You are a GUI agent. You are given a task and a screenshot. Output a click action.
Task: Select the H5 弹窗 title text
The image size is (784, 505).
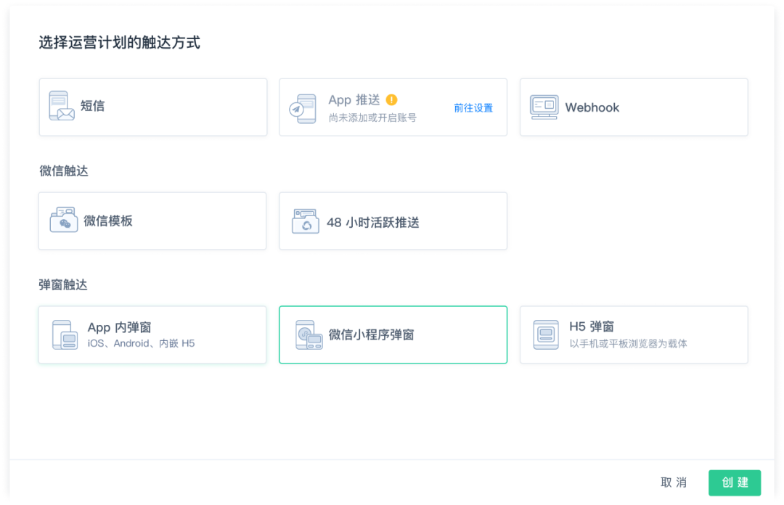(592, 327)
